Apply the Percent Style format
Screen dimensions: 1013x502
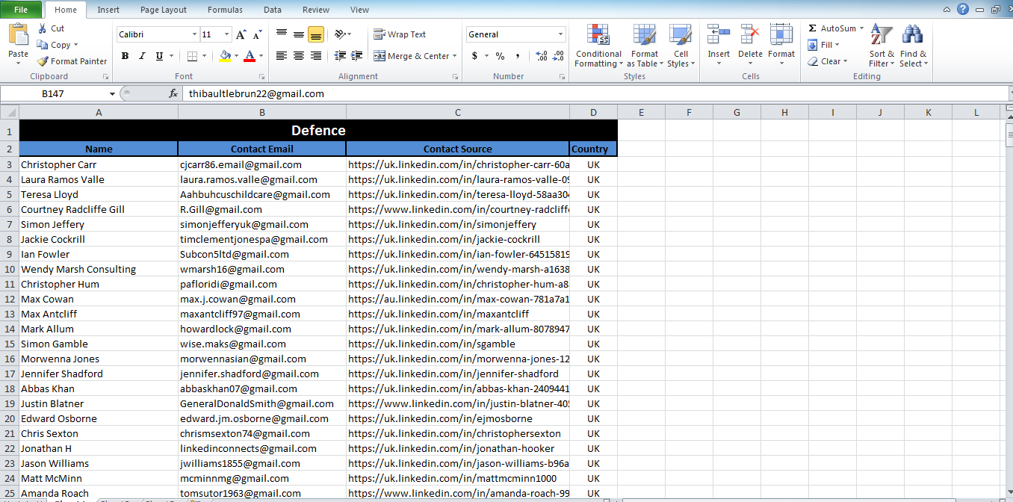pos(498,55)
